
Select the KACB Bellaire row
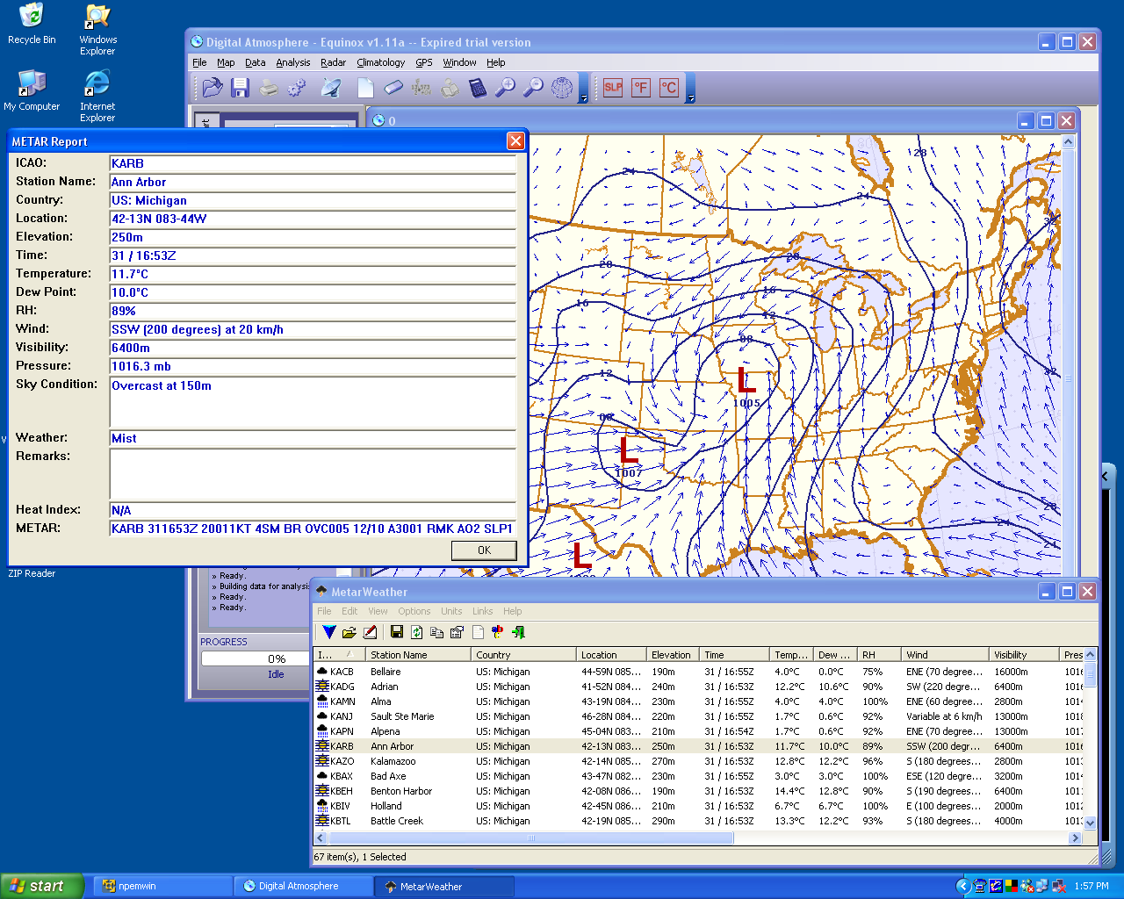coord(698,672)
